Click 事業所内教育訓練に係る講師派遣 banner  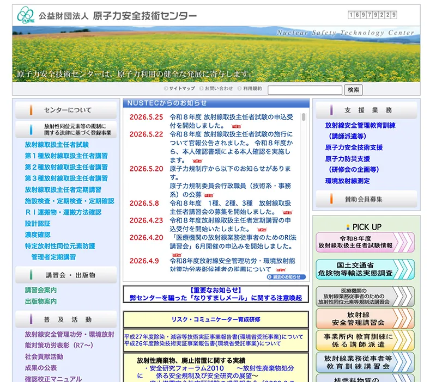(x=365, y=341)
